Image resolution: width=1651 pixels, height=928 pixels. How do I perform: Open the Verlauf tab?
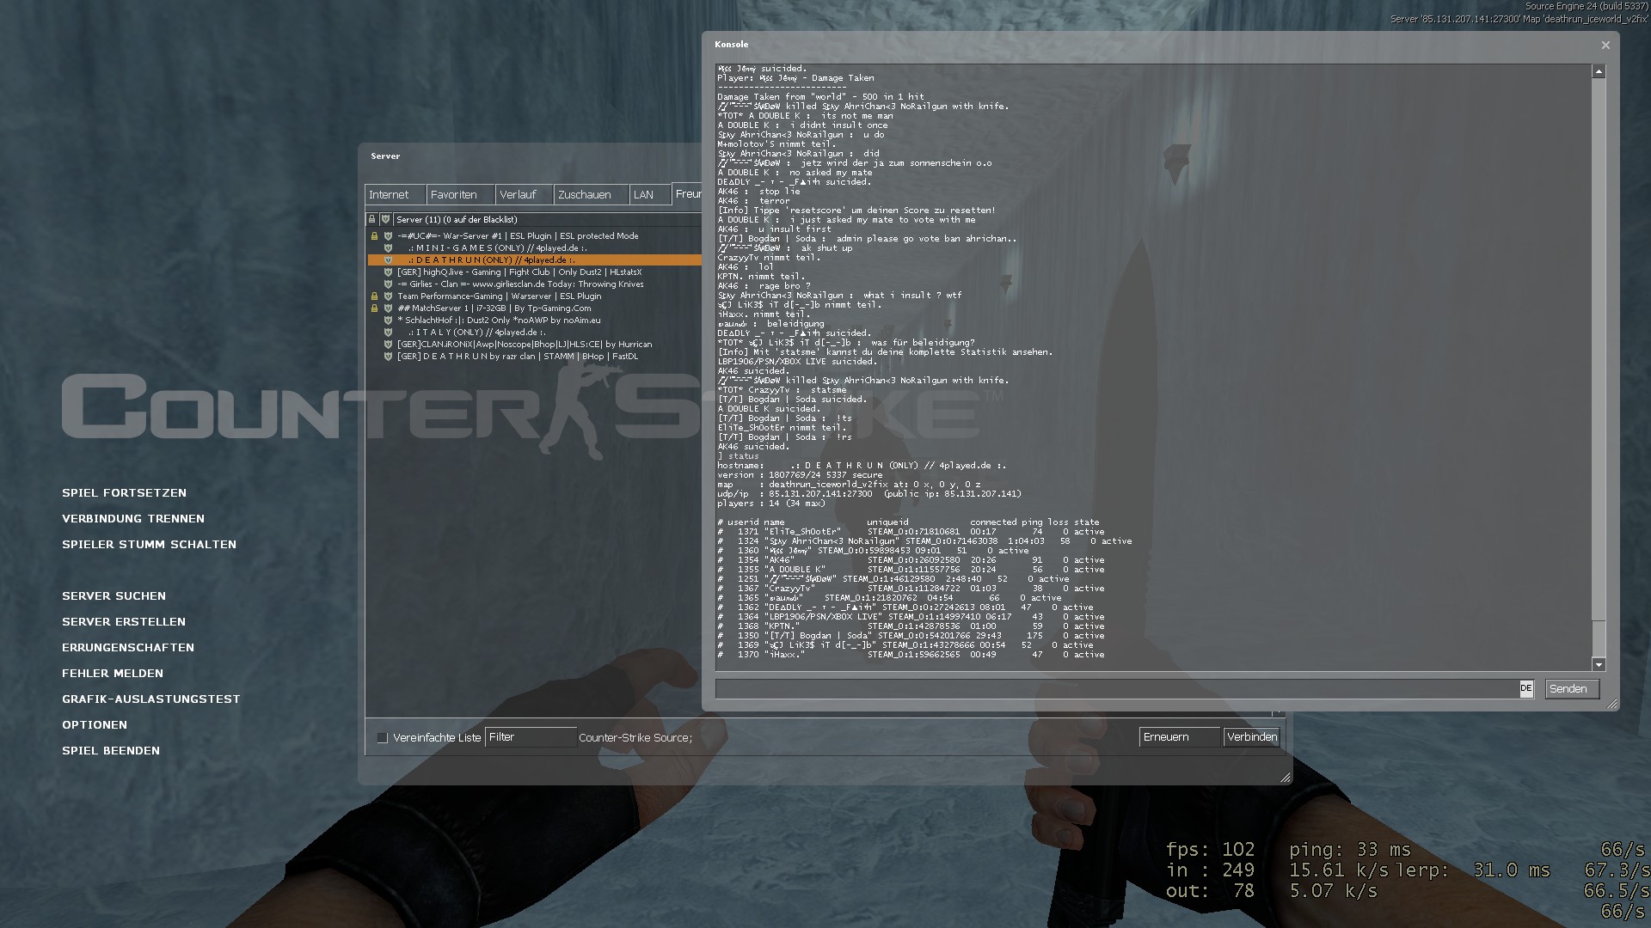click(524, 195)
